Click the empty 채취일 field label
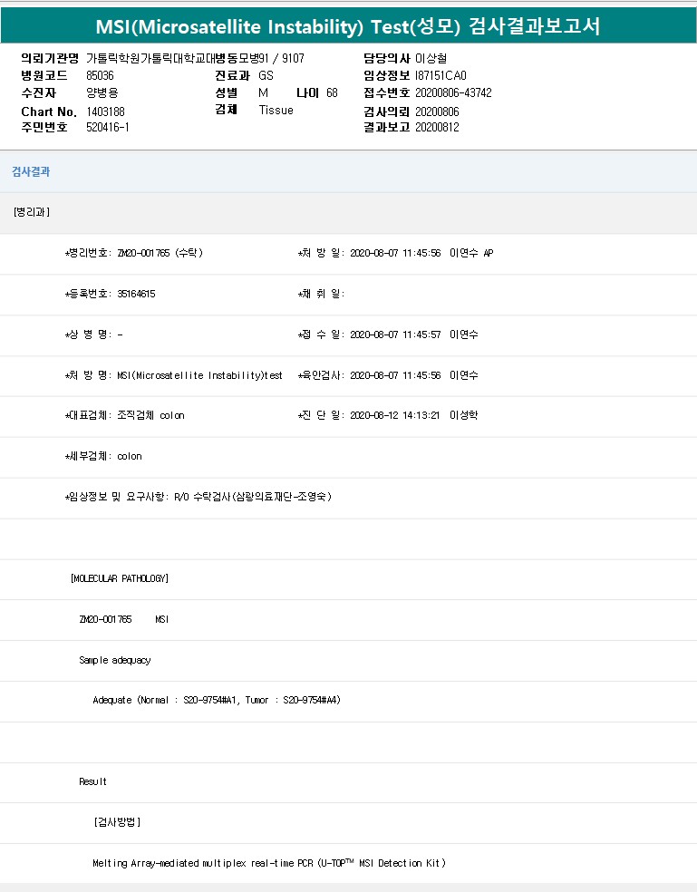 (x=321, y=294)
